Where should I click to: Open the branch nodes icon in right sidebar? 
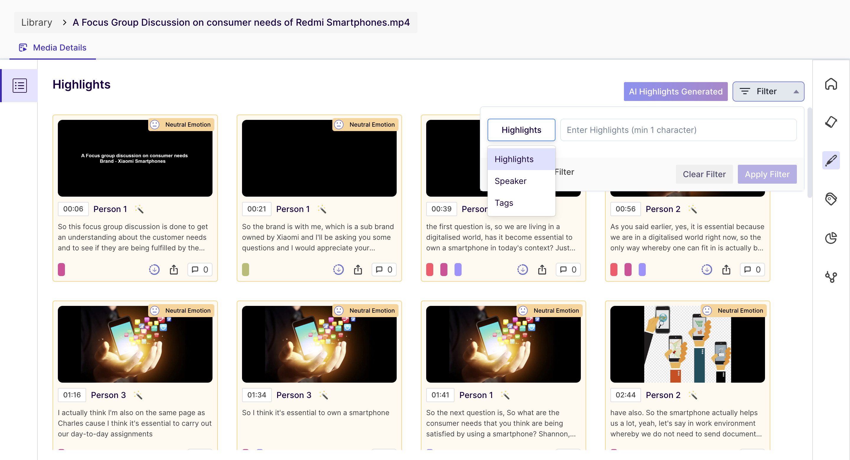pyautogui.click(x=831, y=277)
